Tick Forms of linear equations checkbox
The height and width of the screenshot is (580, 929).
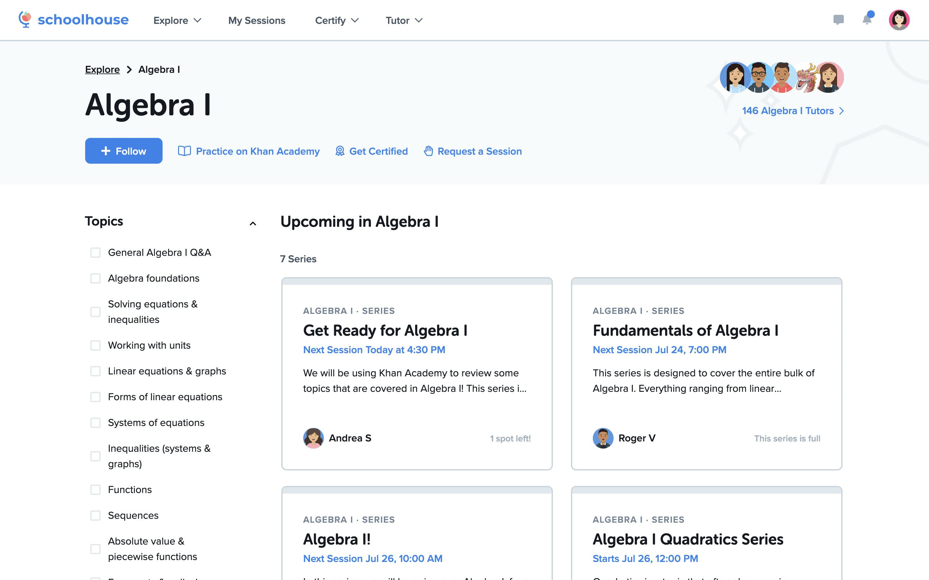(95, 397)
